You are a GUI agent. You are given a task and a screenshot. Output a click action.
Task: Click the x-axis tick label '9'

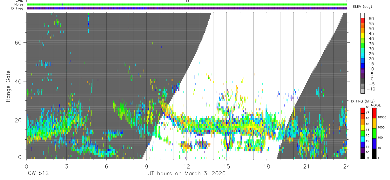[x=146, y=166]
